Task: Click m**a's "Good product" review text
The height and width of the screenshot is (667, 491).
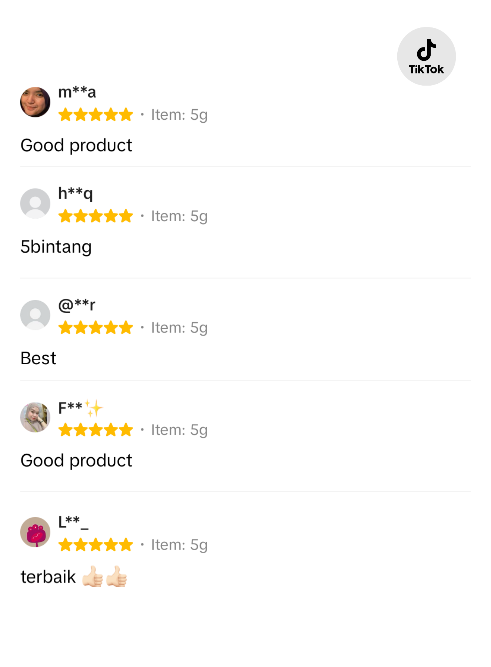Action: (76, 145)
